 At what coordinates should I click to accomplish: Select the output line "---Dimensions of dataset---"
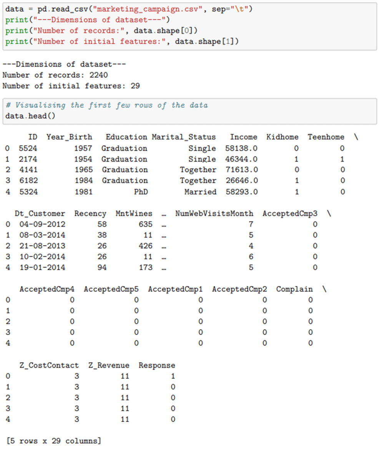[x=64, y=64]
